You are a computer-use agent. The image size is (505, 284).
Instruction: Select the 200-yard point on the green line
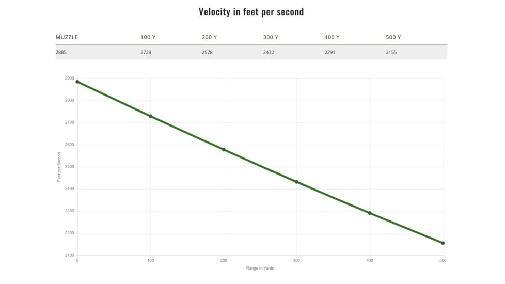[224, 149]
